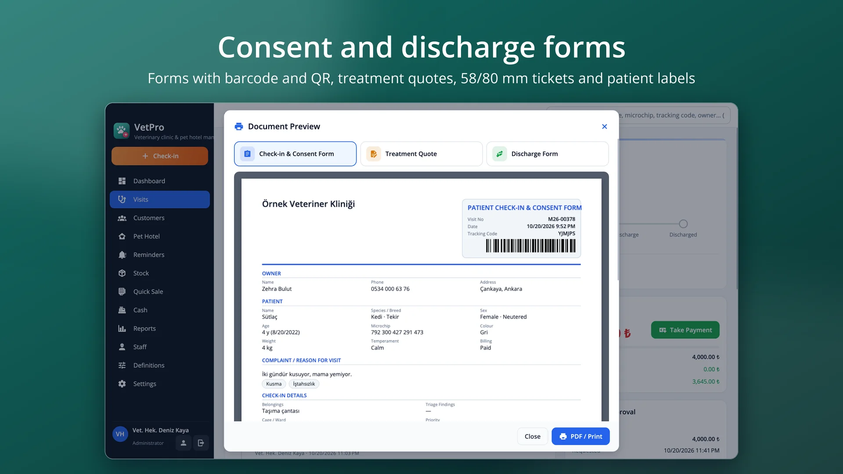
Task: Click the VH user avatar
Action: (x=120, y=434)
